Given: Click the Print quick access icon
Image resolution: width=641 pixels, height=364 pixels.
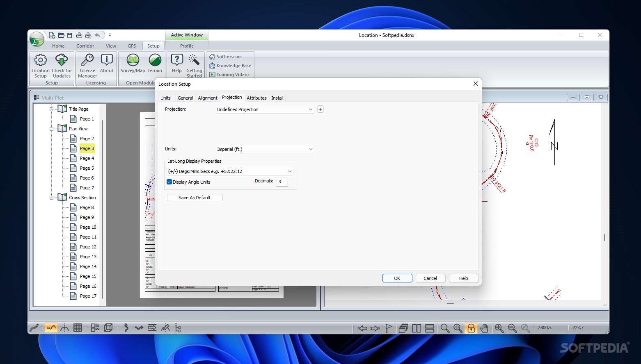Looking at the screenshot, I should pyautogui.click(x=79, y=35).
